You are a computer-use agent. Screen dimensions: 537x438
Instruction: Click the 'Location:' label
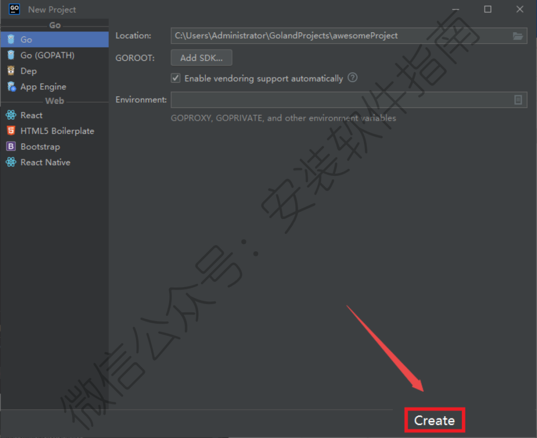point(133,36)
